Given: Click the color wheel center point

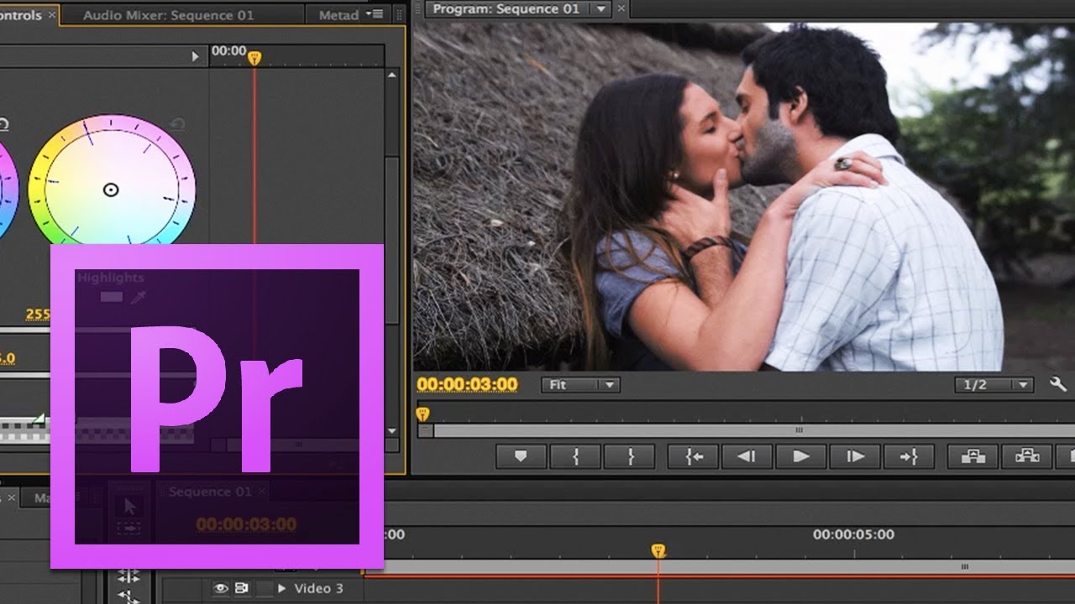Looking at the screenshot, I should pyautogui.click(x=111, y=190).
